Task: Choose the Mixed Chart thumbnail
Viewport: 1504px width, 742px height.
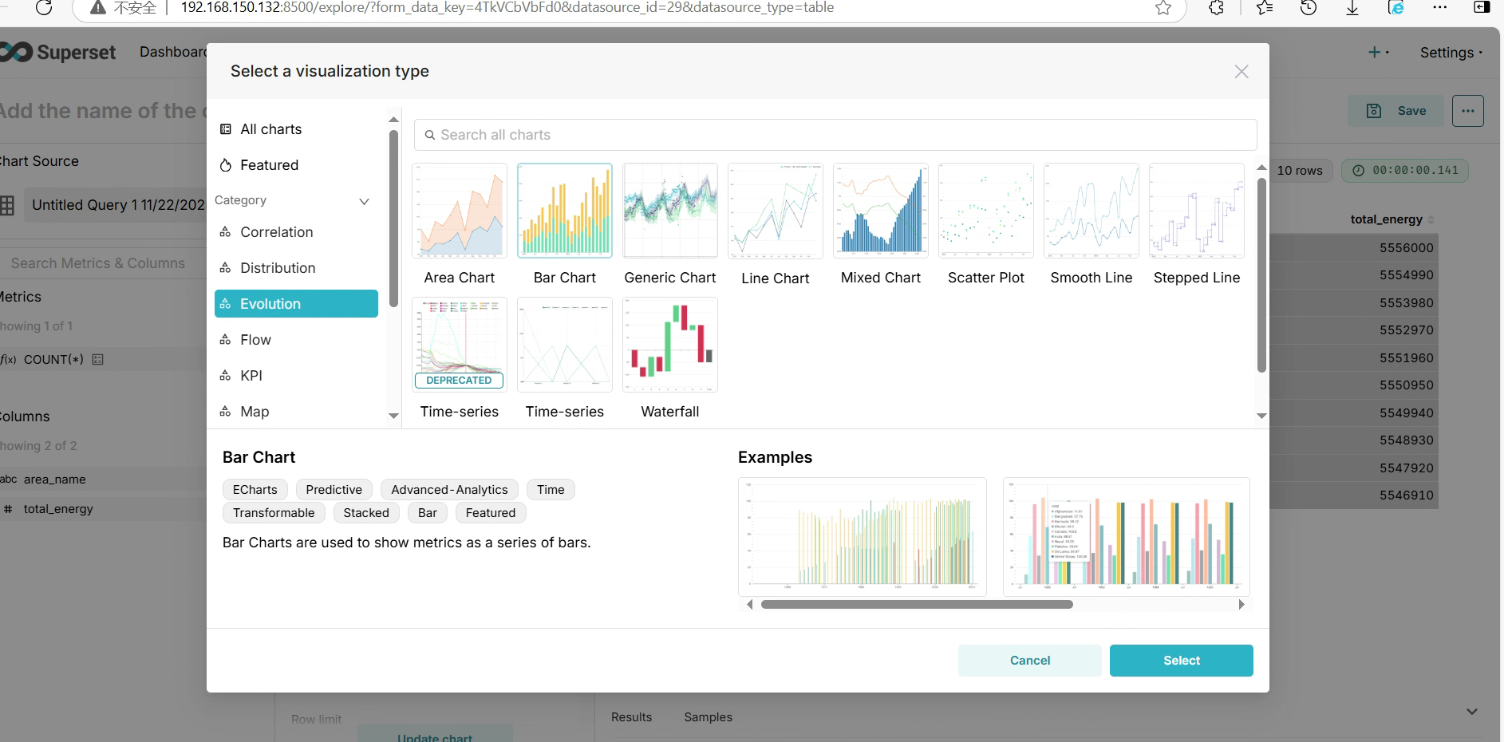Action: (x=881, y=211)
